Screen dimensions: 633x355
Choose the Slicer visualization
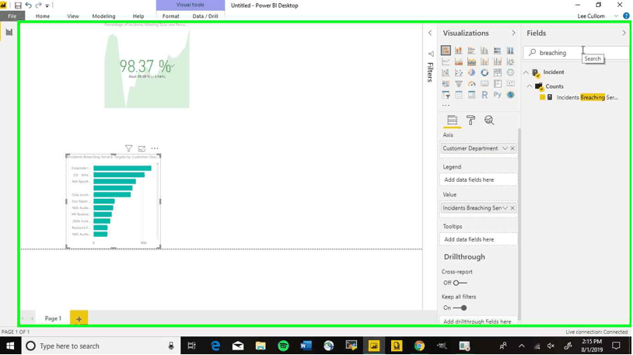pos(446,95)
